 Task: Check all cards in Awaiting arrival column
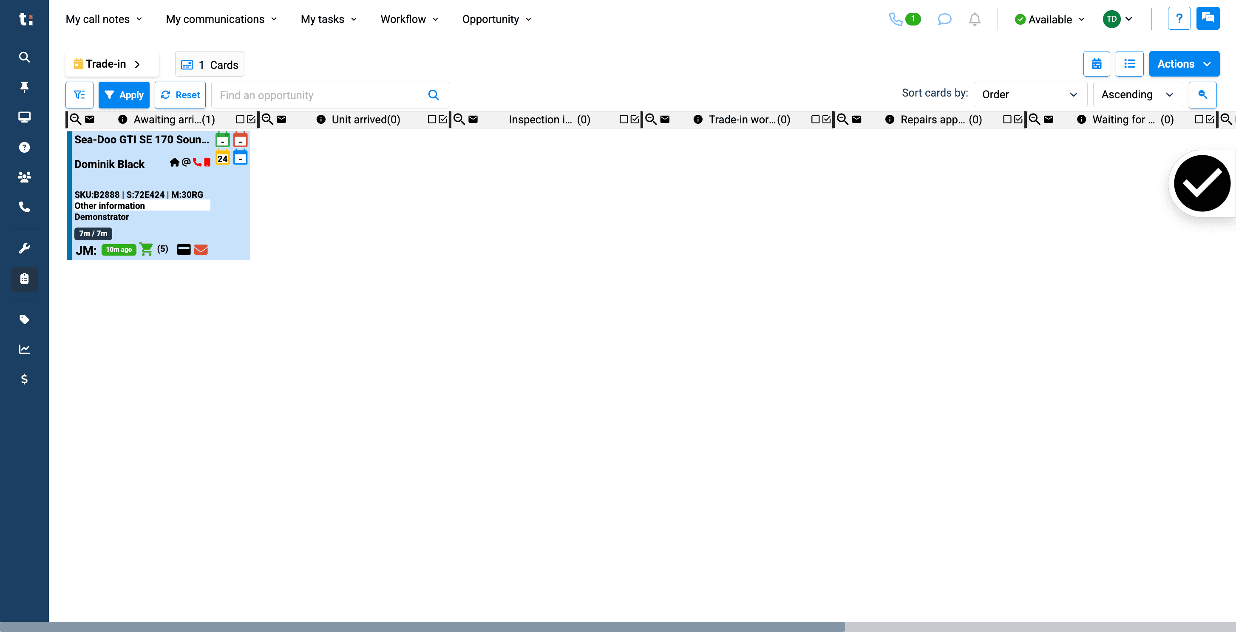pyautogui.click(x=251, y=119)
